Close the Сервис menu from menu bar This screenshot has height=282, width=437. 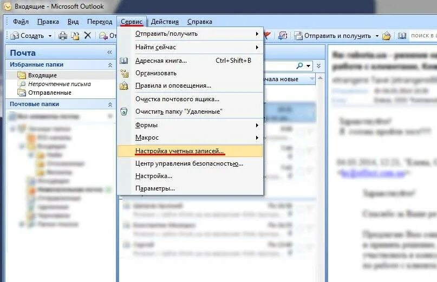(132, 22)
